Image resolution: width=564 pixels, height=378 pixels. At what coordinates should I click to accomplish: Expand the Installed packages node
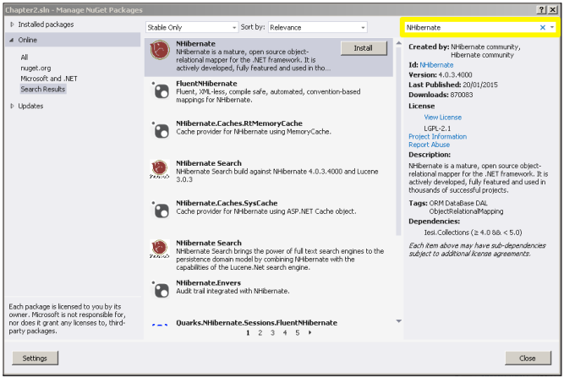pos(12,25)
